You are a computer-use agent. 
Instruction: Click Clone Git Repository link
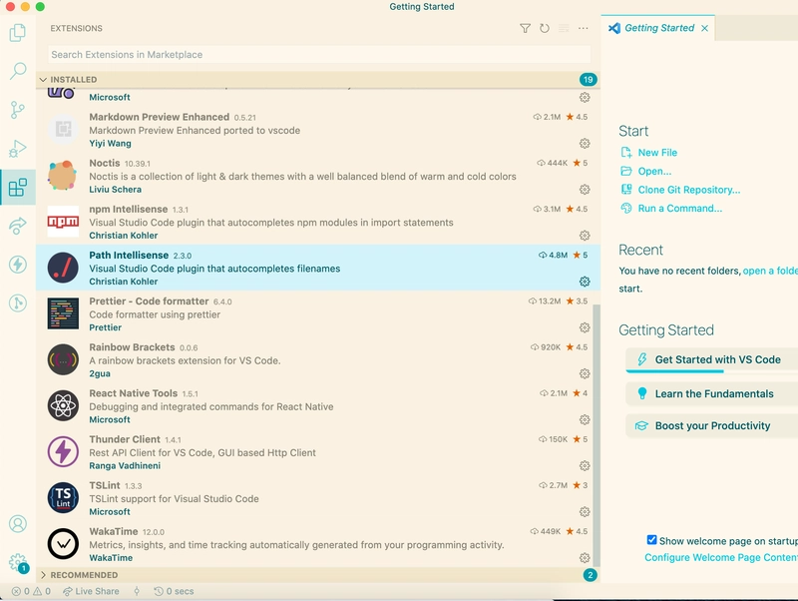click(689, 190)
